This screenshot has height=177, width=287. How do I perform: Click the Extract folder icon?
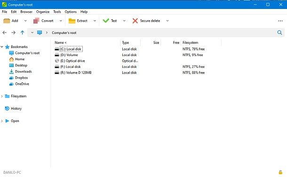(x=72, y=21)
